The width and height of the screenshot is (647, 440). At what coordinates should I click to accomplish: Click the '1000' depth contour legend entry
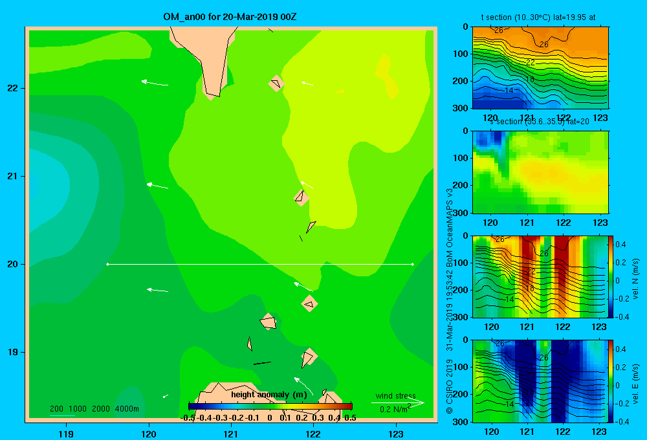coord(78,409)
